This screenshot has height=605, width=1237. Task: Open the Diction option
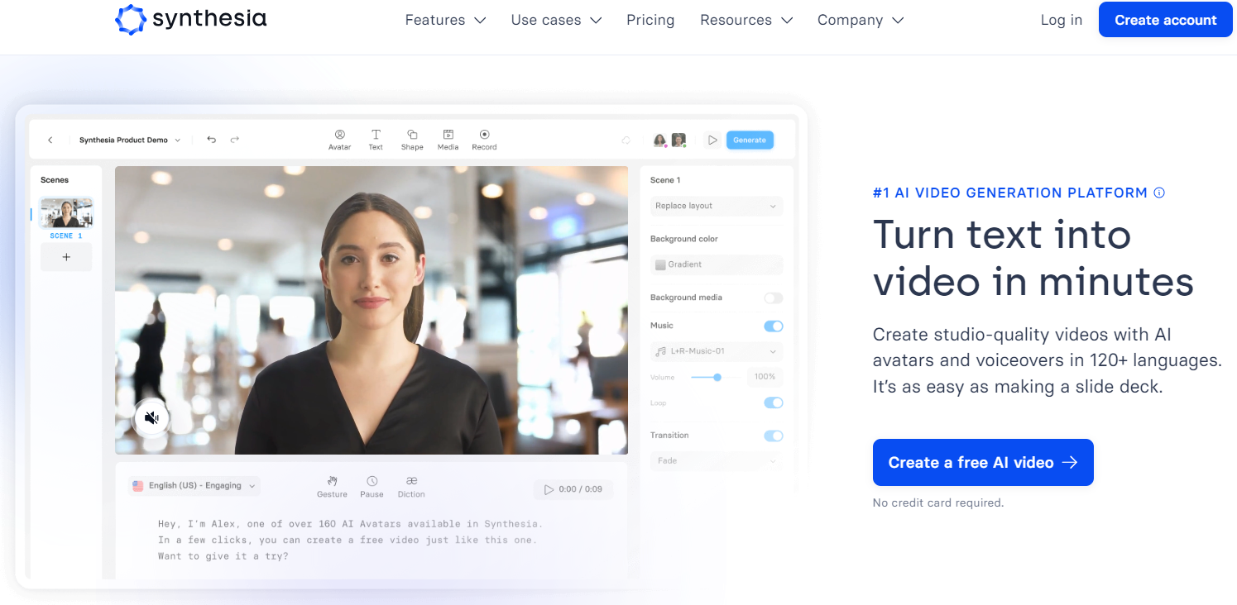[411, 486]
